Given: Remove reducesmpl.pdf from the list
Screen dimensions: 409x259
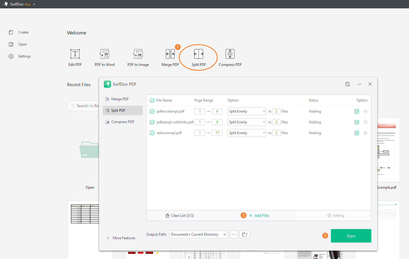Looking at the screenshot, I should (x=366, y=133).
